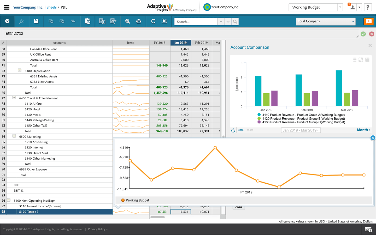Select the Jan 2019 column header

tap(181, 43)
